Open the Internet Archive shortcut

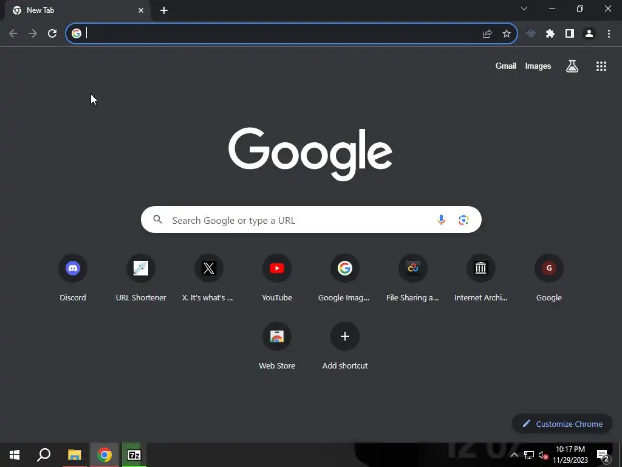click(481, 277)
